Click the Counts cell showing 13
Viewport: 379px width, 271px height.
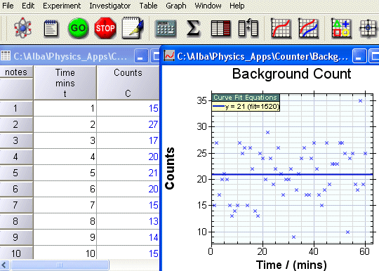point(128,221)
